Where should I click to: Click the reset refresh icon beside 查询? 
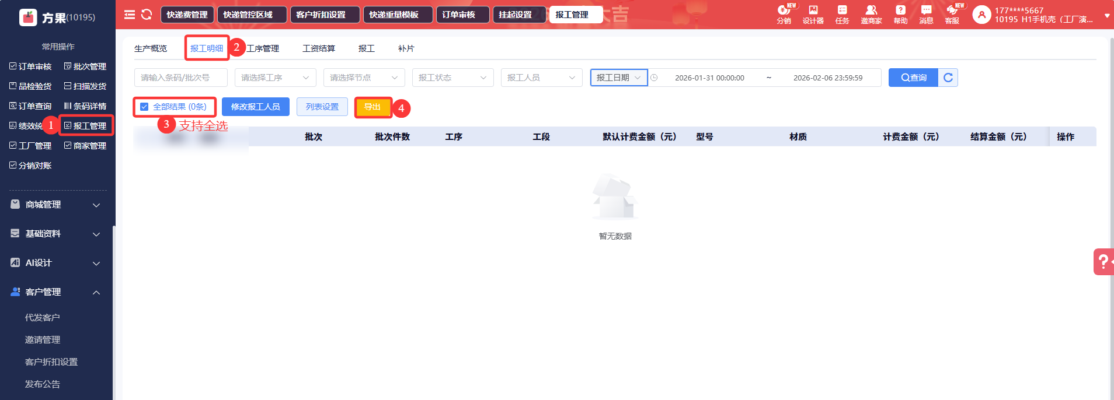[948, 78]
